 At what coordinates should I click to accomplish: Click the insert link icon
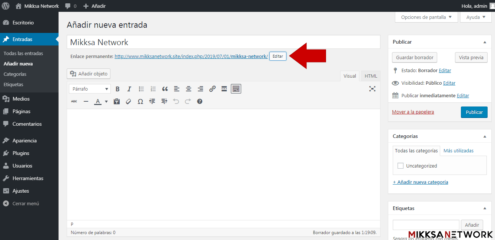pos(212,89)
